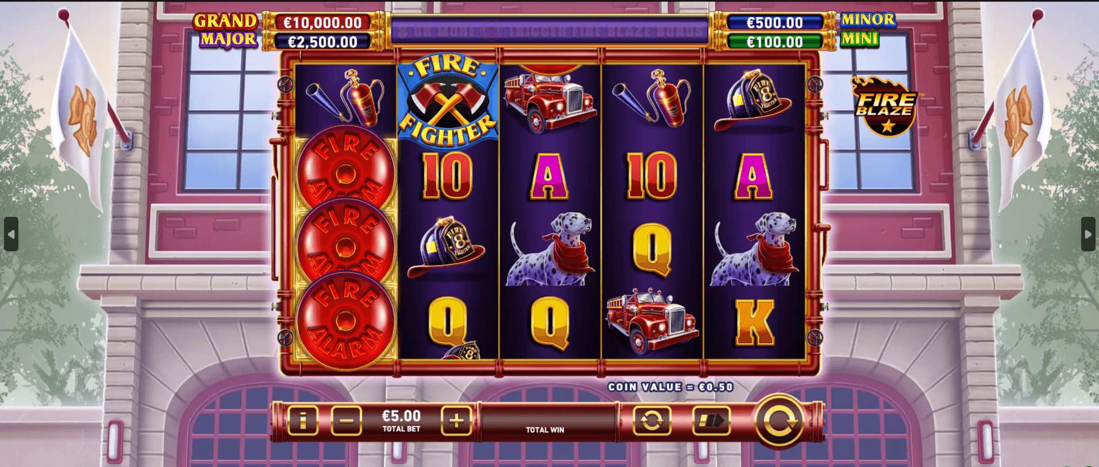Click the Dalmatian symbol on third reel
Image resolution: width=1099 pixels, height=467 pixels.
tap(549, 249)
